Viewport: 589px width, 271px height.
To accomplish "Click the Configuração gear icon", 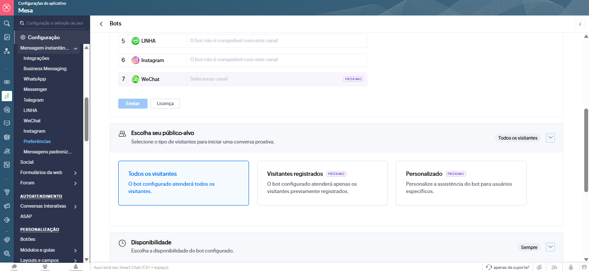I will pos(23,37).
